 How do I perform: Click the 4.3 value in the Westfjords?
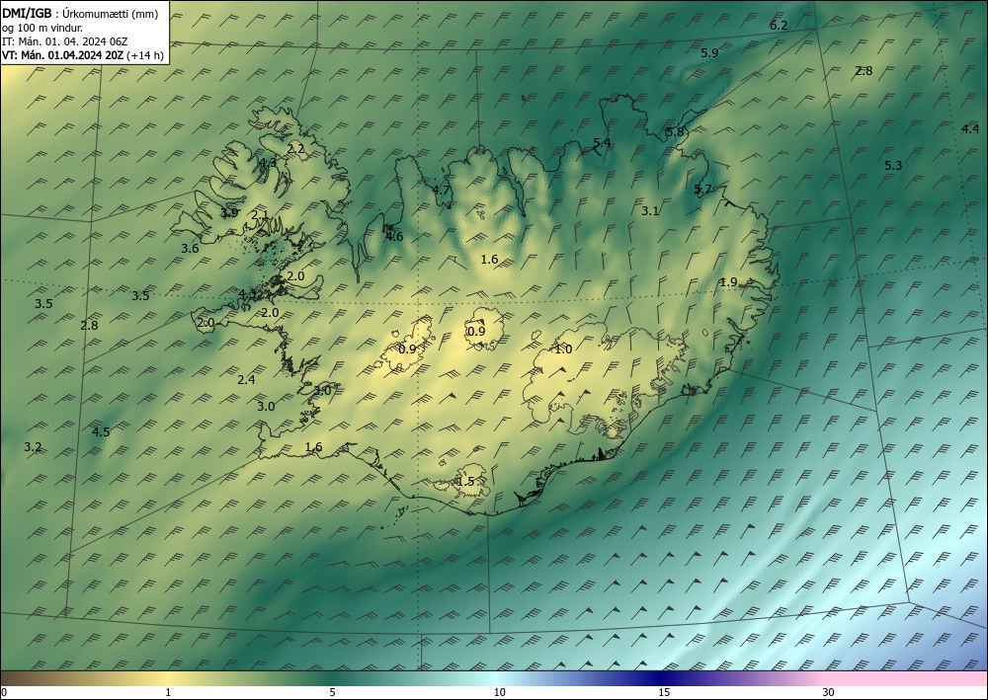coord(268,163)
